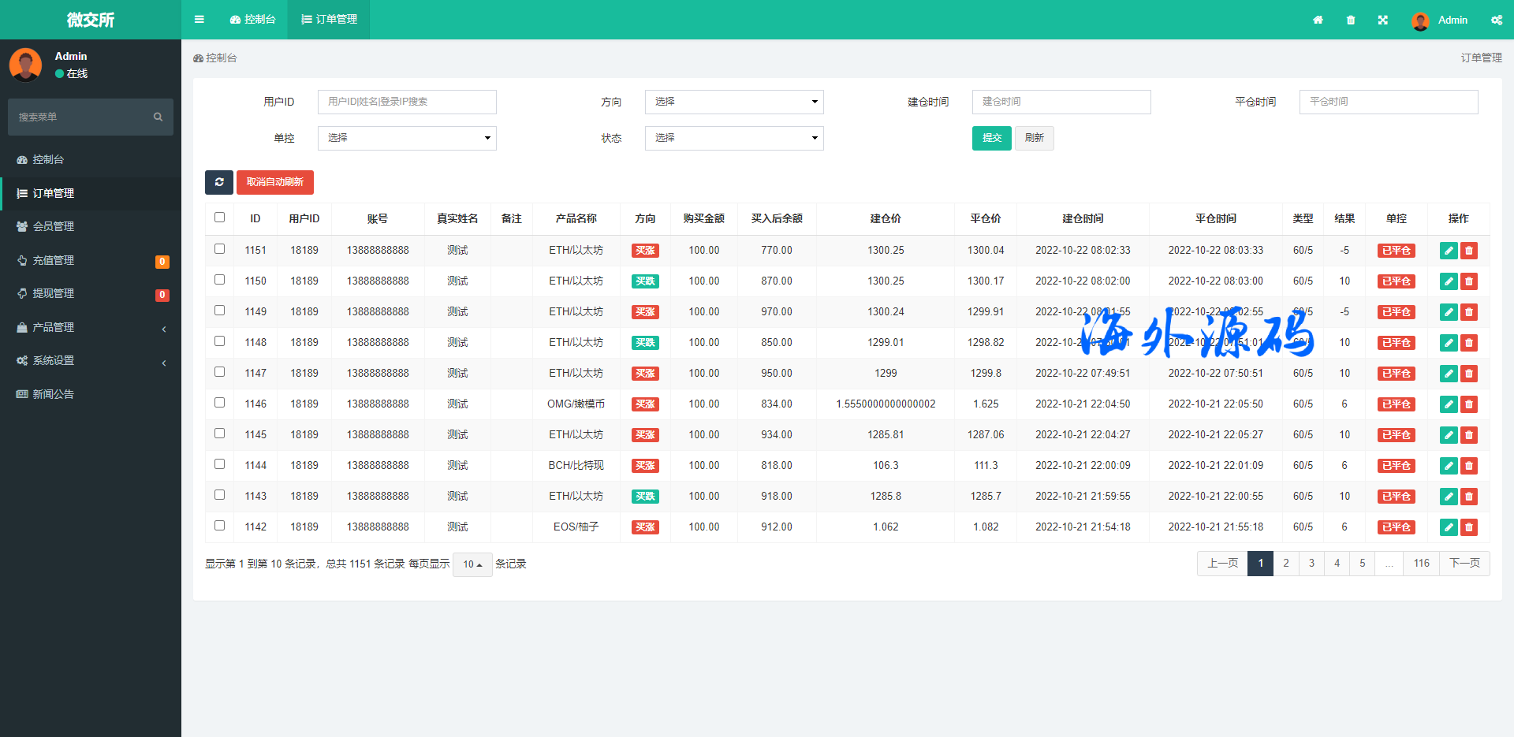Screen dimensions: 1514x737
Task: Click the dark refresh icon button above table
Action: (219, 182)
